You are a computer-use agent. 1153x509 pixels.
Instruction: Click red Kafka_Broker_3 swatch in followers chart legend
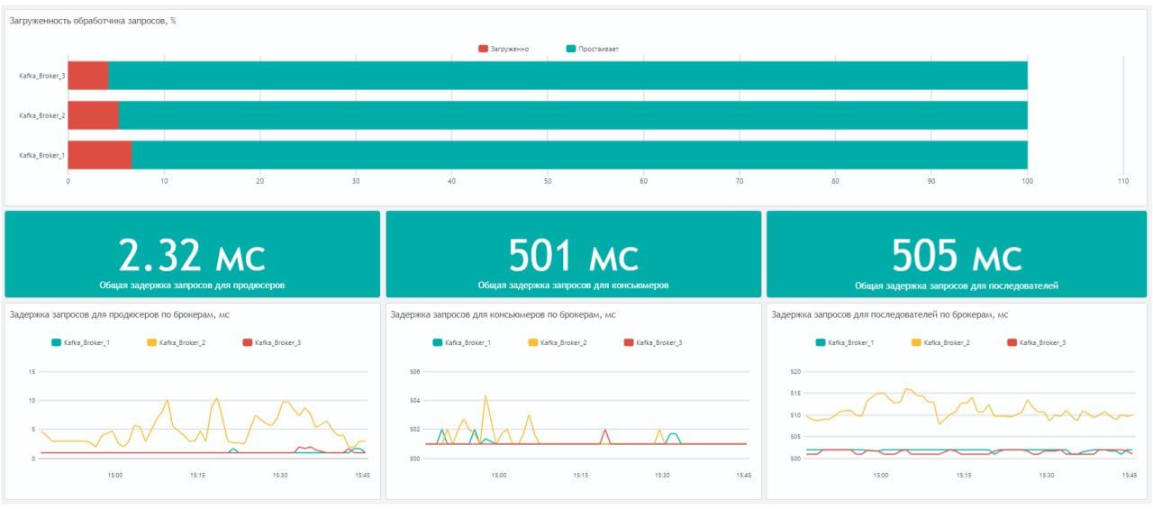pos(1012,342)
